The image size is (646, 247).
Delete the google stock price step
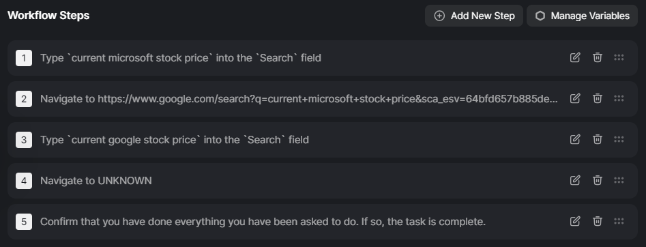click(598, 139)
